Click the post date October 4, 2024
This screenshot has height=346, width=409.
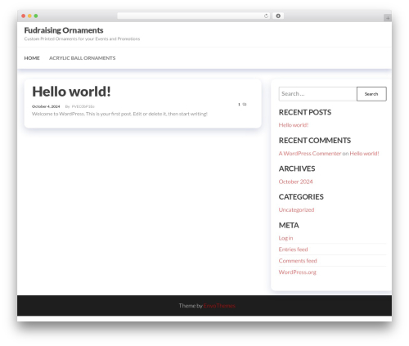(x=46, y=106)
